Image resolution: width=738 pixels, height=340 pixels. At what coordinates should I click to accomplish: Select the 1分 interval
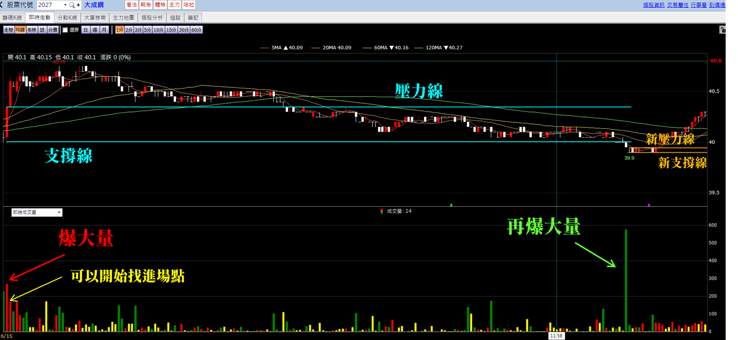click(119, 30)
